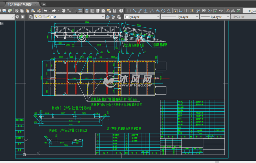The width and height of the screenshot is (256, 163).
Task: Open a new drawing tab with plus
Action: (44, 4)
